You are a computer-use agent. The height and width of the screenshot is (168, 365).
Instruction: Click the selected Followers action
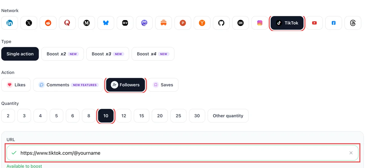pos(126,85)
